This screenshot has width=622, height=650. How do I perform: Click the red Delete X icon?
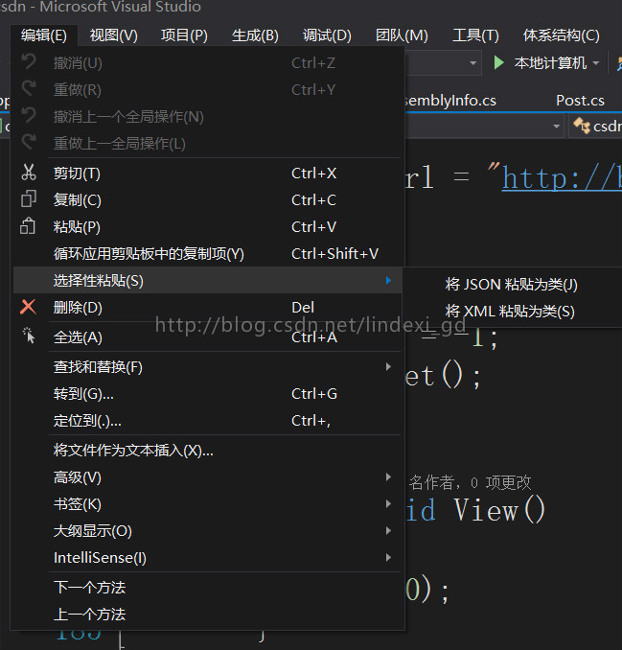coord(28,307)
